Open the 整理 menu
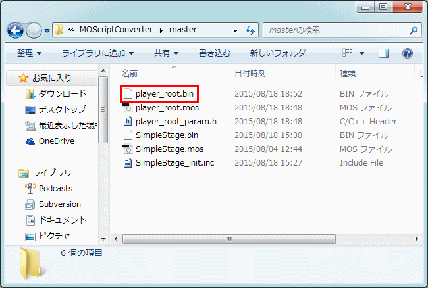 (x=29, y=53)
